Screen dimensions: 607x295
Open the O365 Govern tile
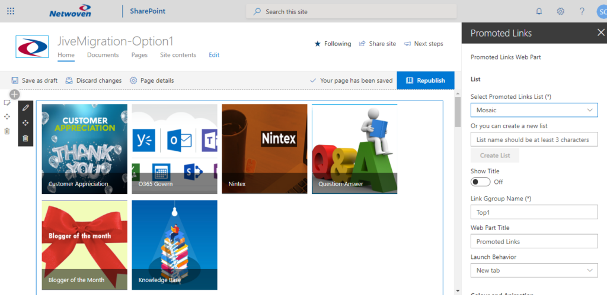pos(175,149)
